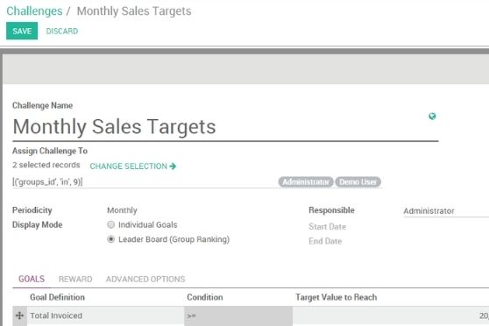Viewport: 489px width, 326px height.
Task: Save the challenge form
Action: [x=22, y=31]
